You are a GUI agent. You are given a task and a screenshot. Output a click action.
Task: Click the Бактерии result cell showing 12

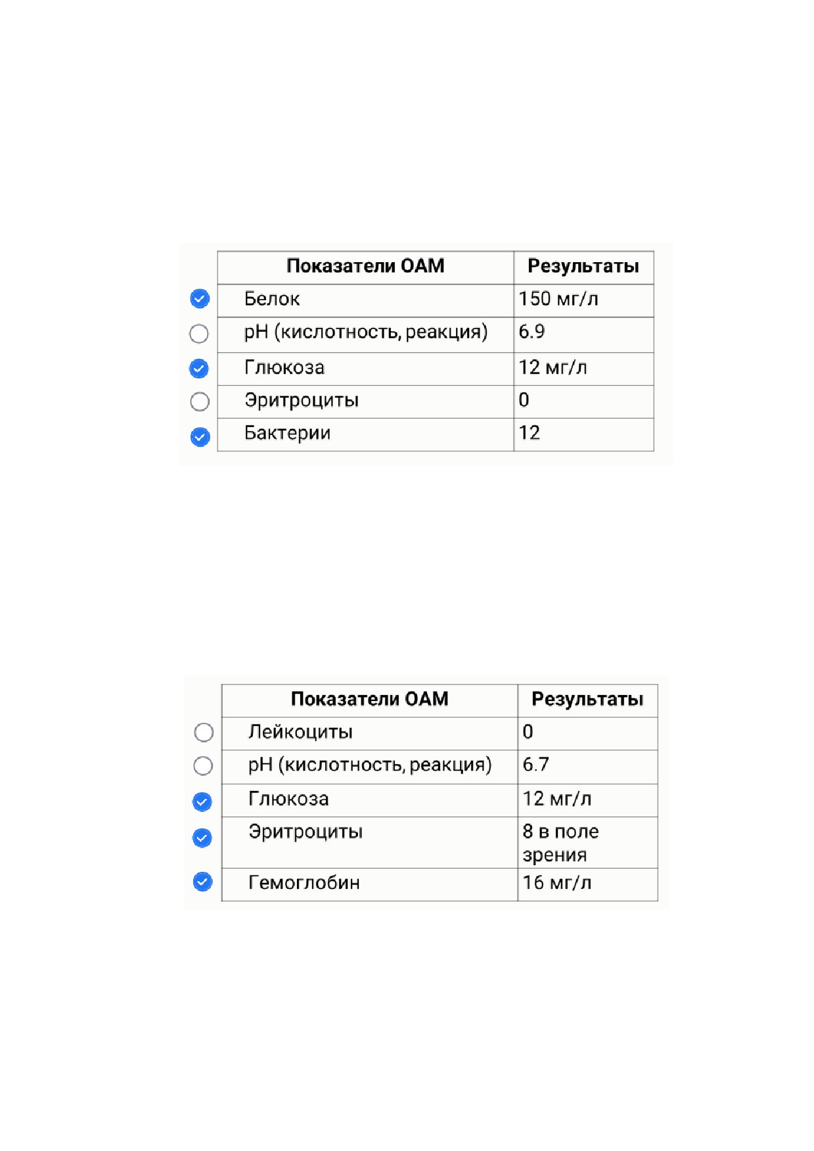583,435
